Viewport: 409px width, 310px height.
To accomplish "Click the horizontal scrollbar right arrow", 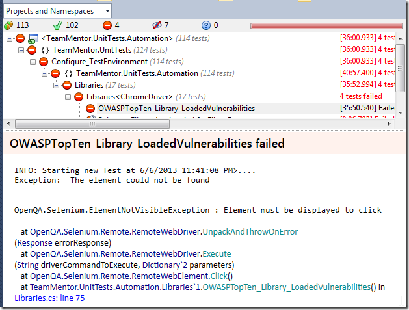I will pyautogui.click(x=389, y=123).
